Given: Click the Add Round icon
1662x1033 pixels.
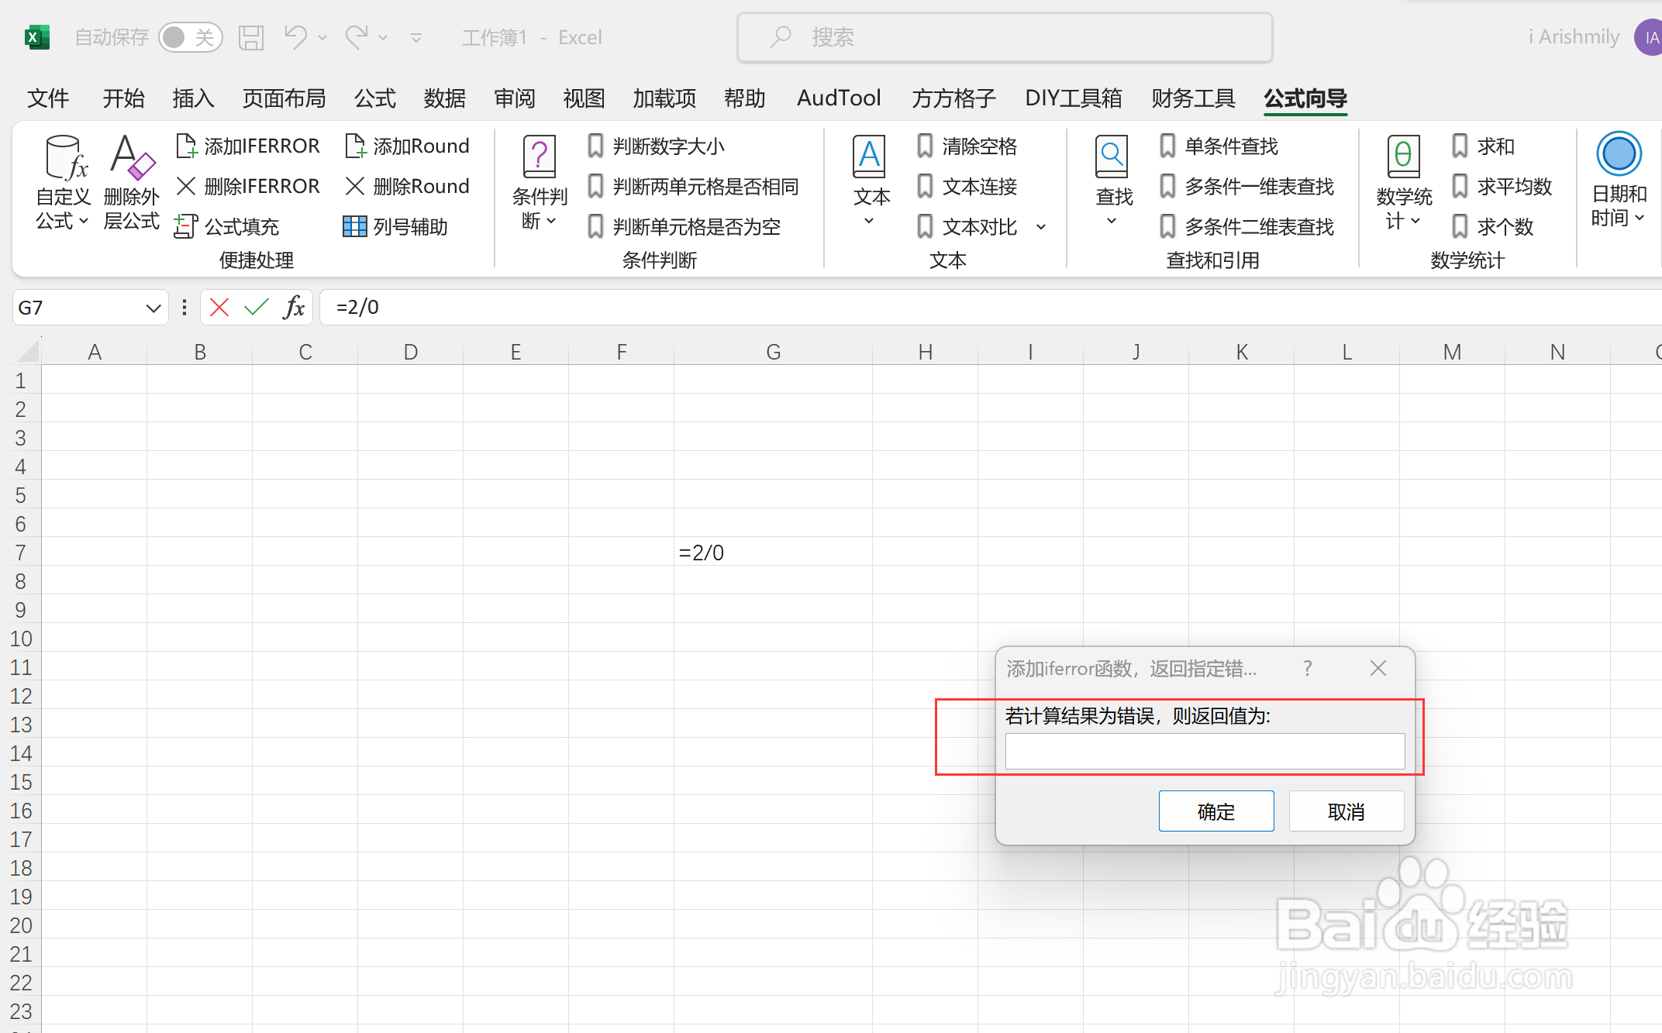Looking at the screenshot, I should coord(355,146).
